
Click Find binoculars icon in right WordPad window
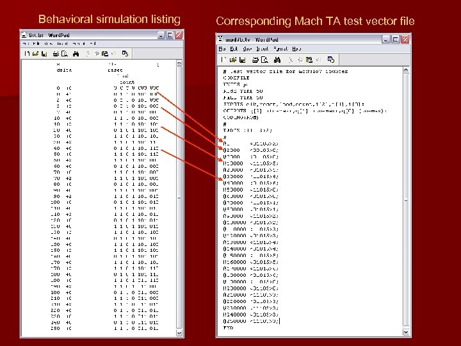277,60
